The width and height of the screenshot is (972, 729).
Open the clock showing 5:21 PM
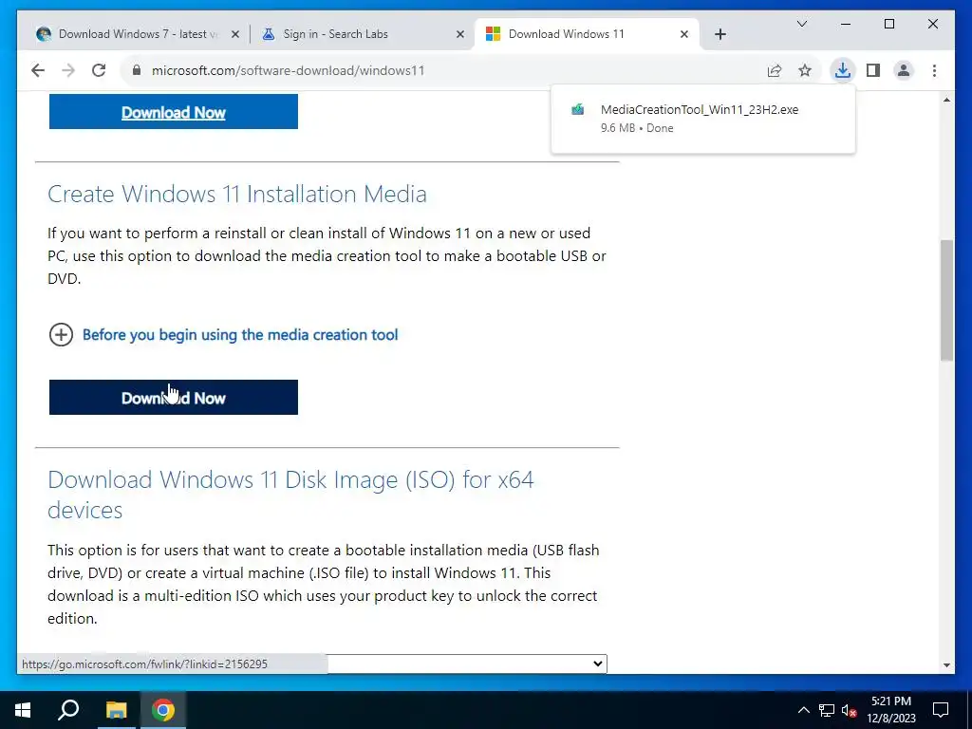(891, 710)
